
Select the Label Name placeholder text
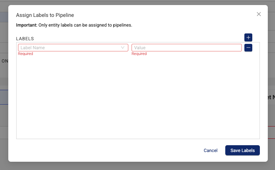click(33, 47)
